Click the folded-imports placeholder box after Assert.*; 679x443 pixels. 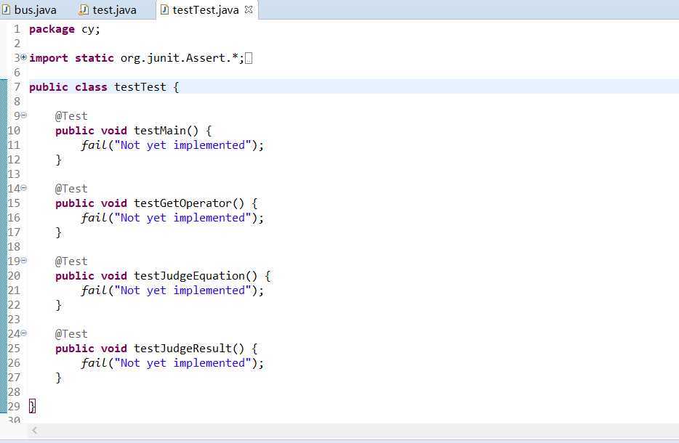click(x=249, y=58)
